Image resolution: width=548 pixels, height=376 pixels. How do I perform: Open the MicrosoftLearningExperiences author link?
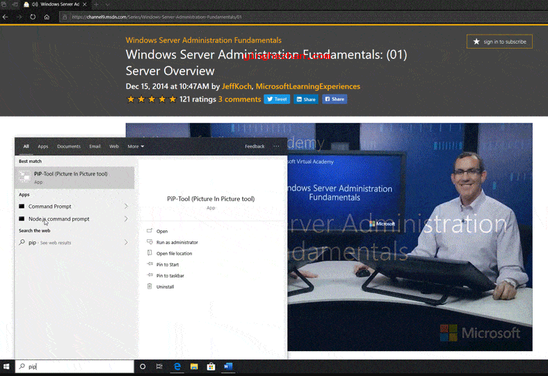tap(308, 87)
